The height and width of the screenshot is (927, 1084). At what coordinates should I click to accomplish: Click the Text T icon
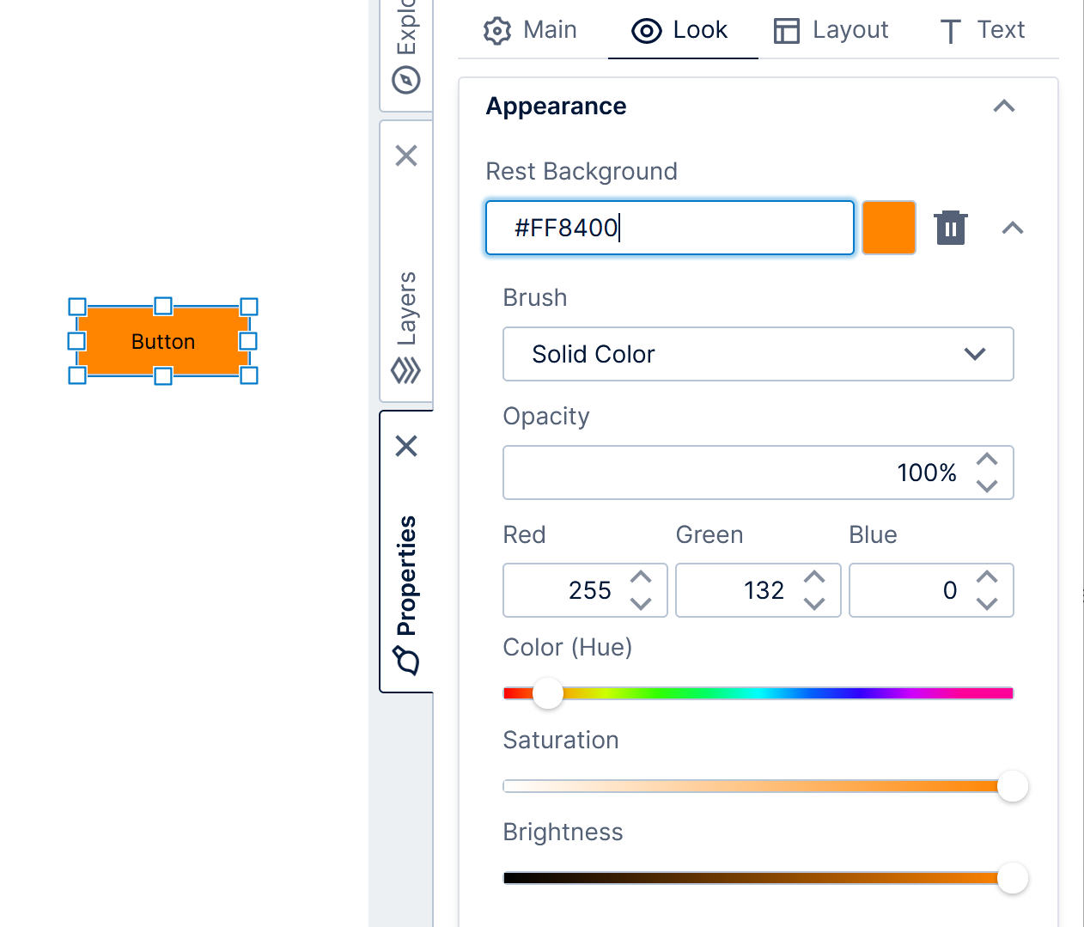(949, 30)
